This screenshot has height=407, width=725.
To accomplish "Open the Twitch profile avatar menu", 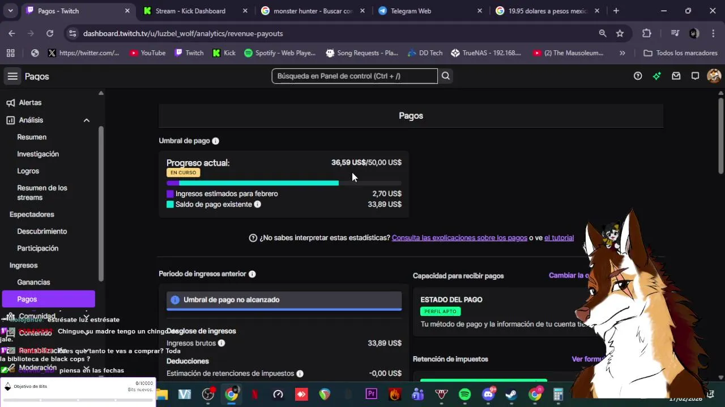I will click(714, 76).
